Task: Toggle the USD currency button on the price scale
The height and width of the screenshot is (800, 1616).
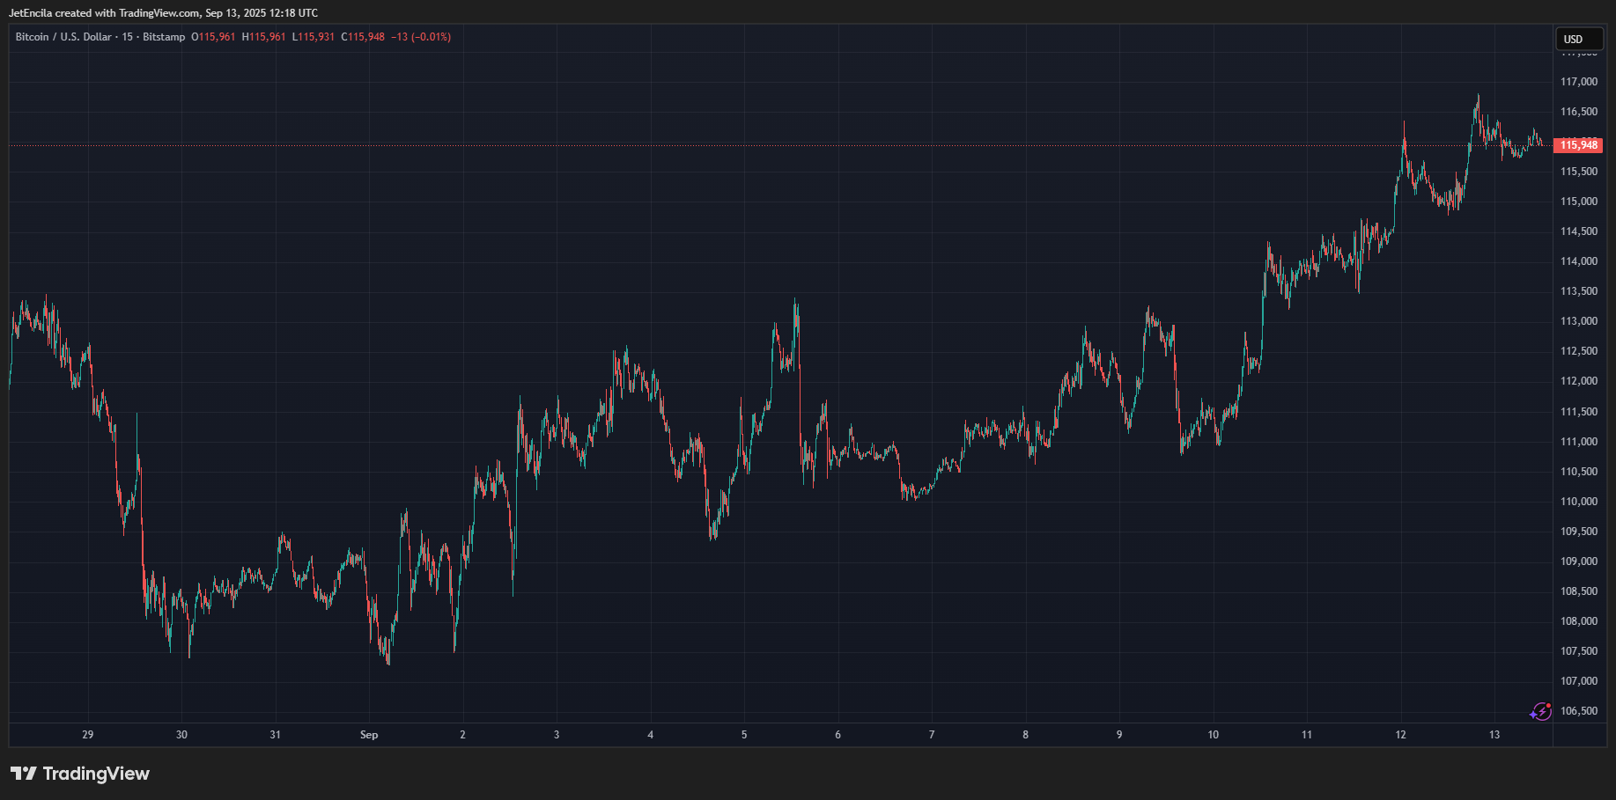Action: pos(1579,39)
